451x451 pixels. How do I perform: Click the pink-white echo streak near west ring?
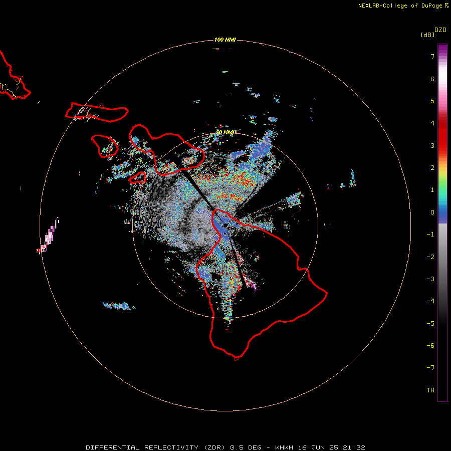[x=48, y=236]
